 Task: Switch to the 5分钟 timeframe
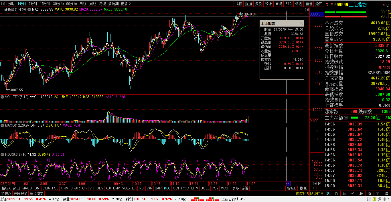click(33, 4)
